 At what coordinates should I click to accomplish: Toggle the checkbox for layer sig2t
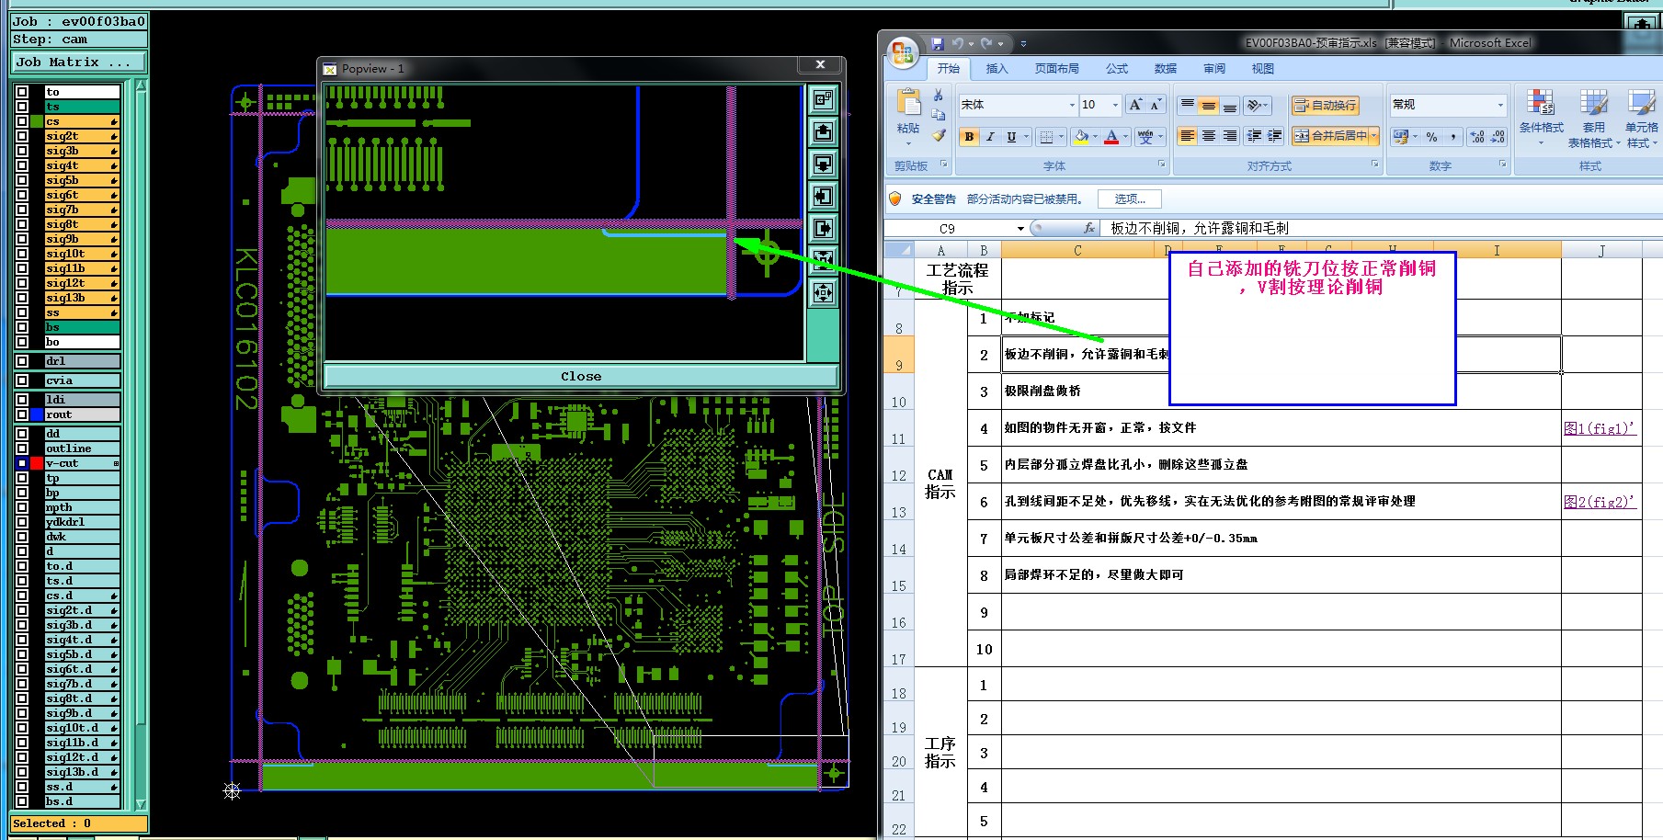pyautogui.click(x=22, y=136)
